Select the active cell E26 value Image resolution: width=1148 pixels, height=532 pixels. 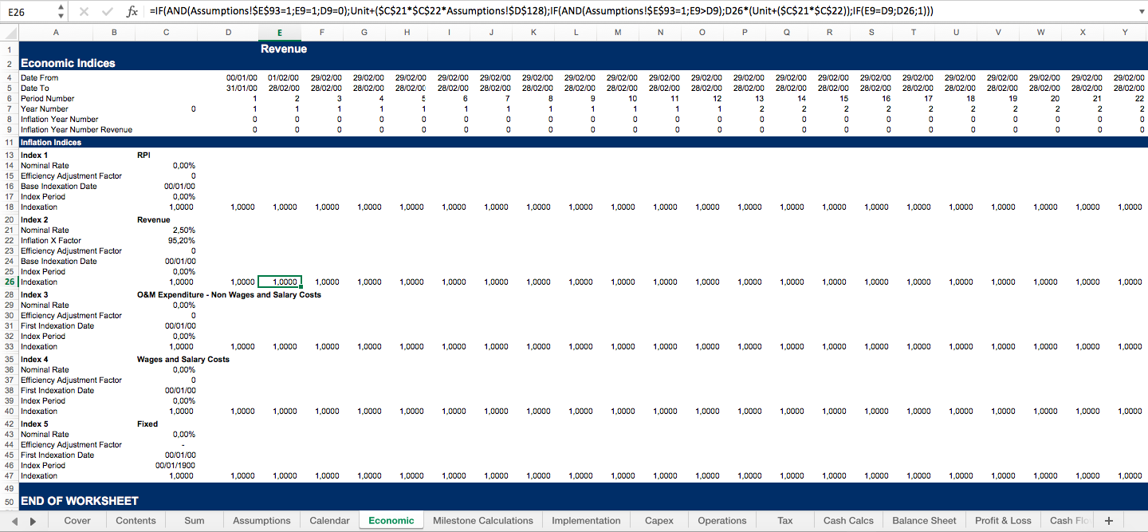[x=279, y=282]
